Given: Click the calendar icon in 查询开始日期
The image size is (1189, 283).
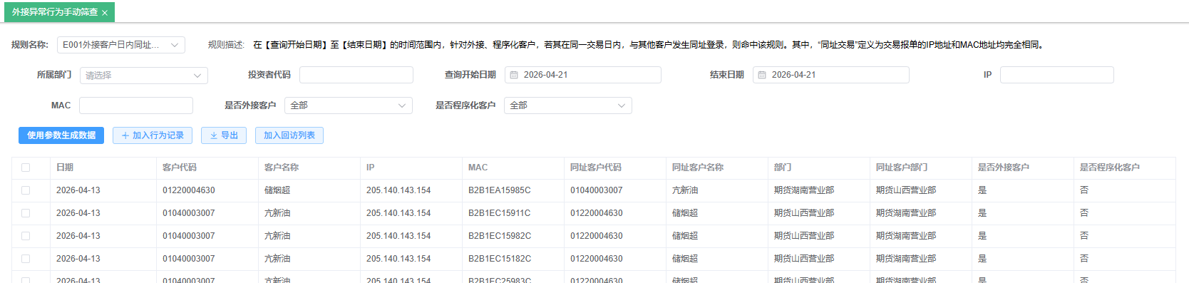Looking at the screenshot, I should coord(514,75).
